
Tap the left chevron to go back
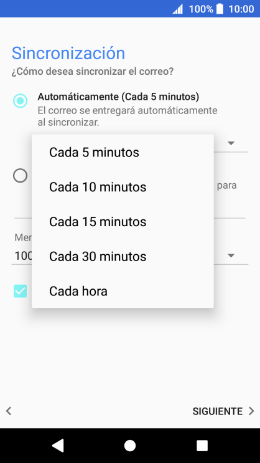point(9,411)
